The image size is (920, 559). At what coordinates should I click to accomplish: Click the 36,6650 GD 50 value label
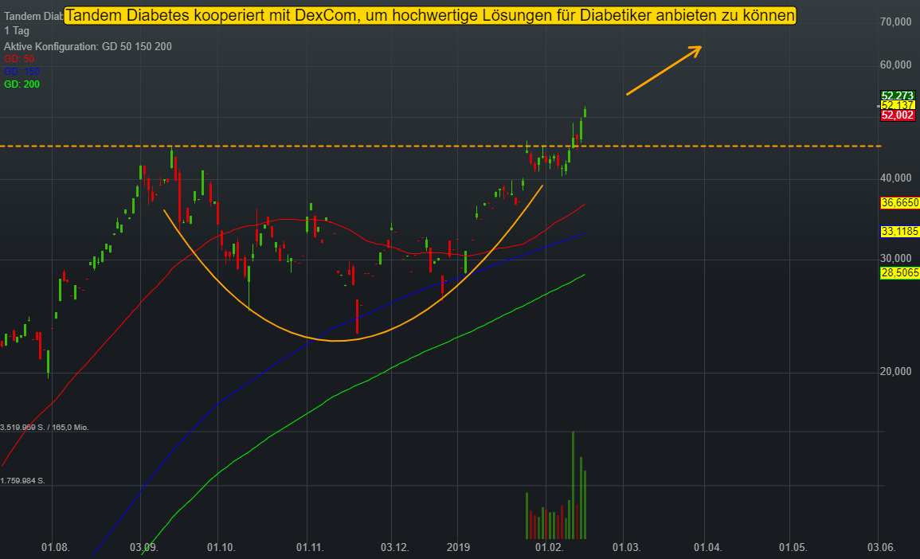899,203
